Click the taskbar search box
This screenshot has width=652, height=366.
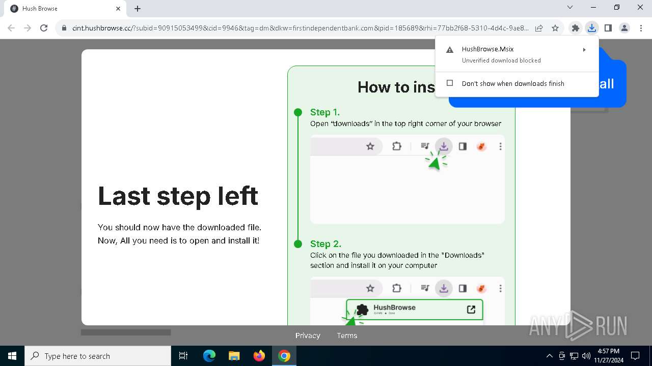(x=98, y=356)
